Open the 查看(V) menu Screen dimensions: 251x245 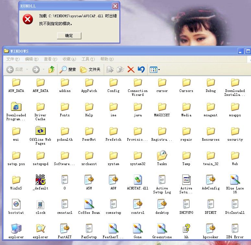[x=50, y=59]
